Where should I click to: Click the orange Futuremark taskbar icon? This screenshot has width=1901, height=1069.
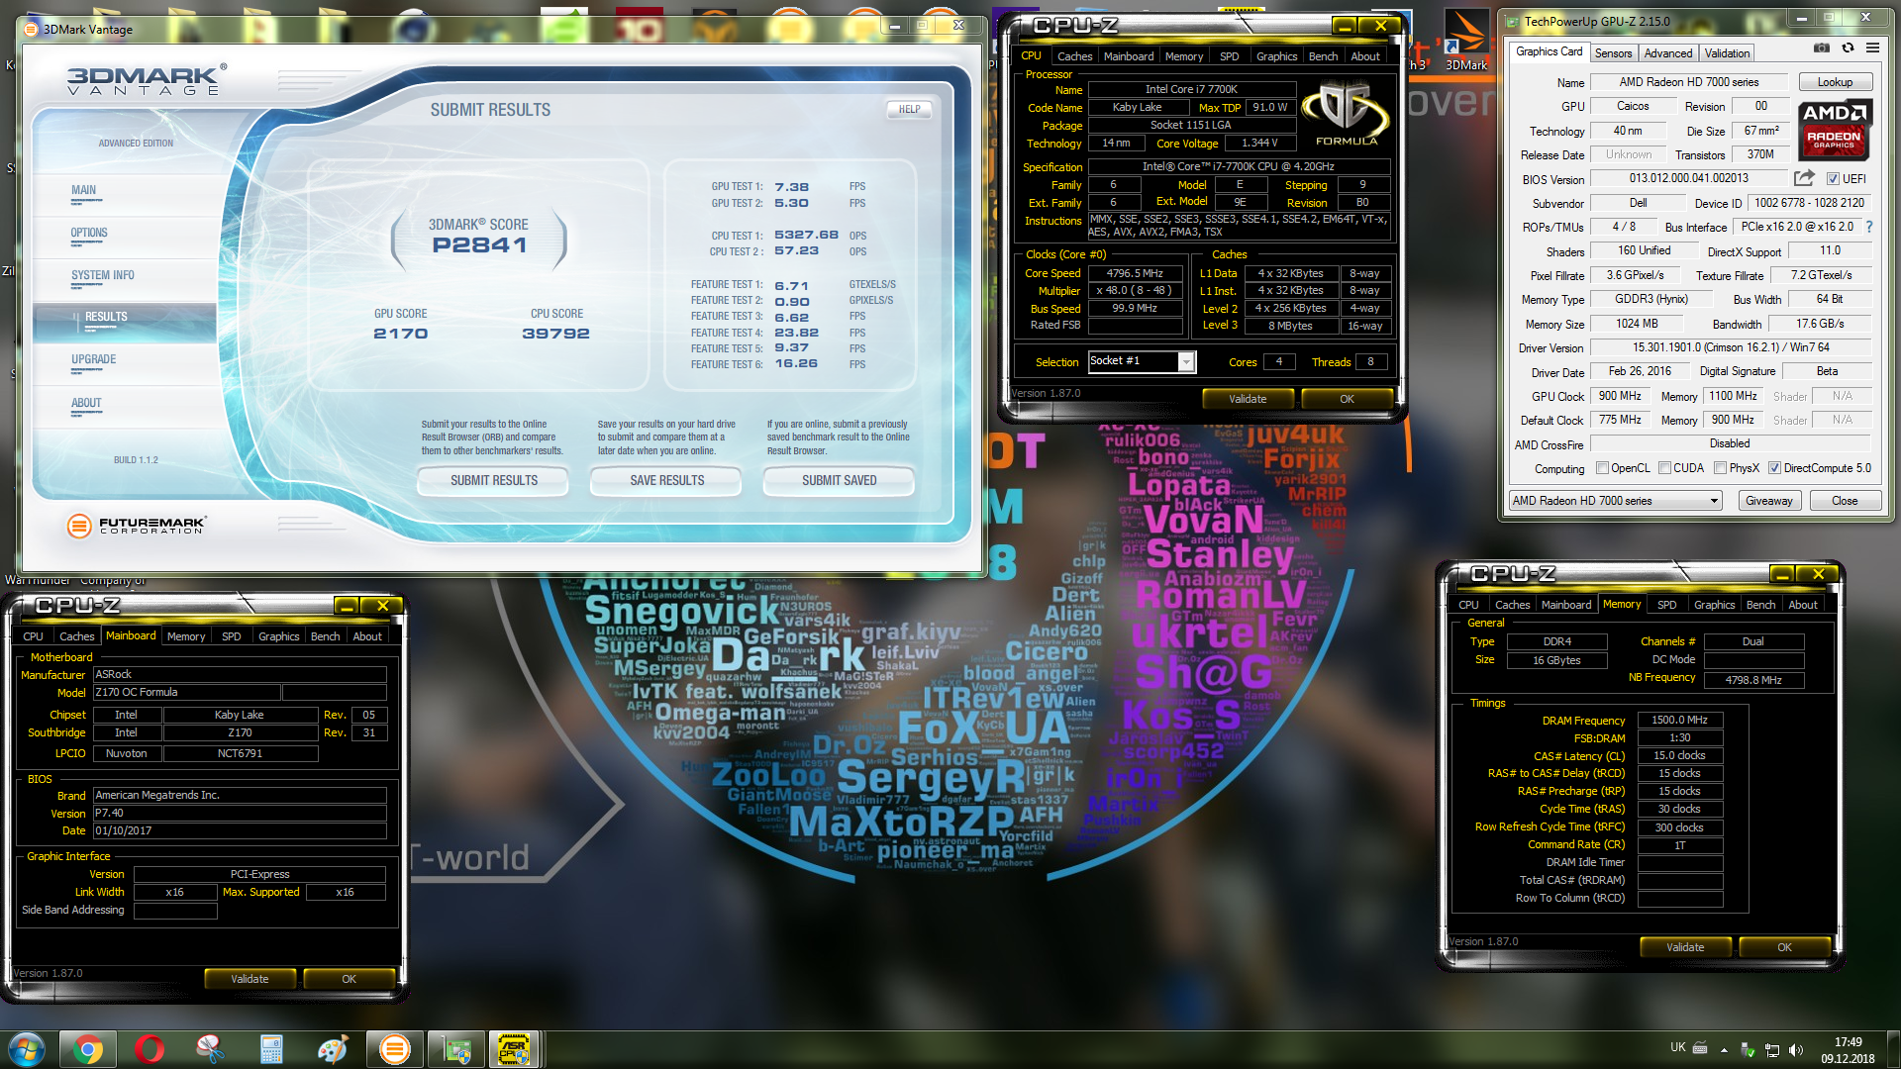[394, 1049]
